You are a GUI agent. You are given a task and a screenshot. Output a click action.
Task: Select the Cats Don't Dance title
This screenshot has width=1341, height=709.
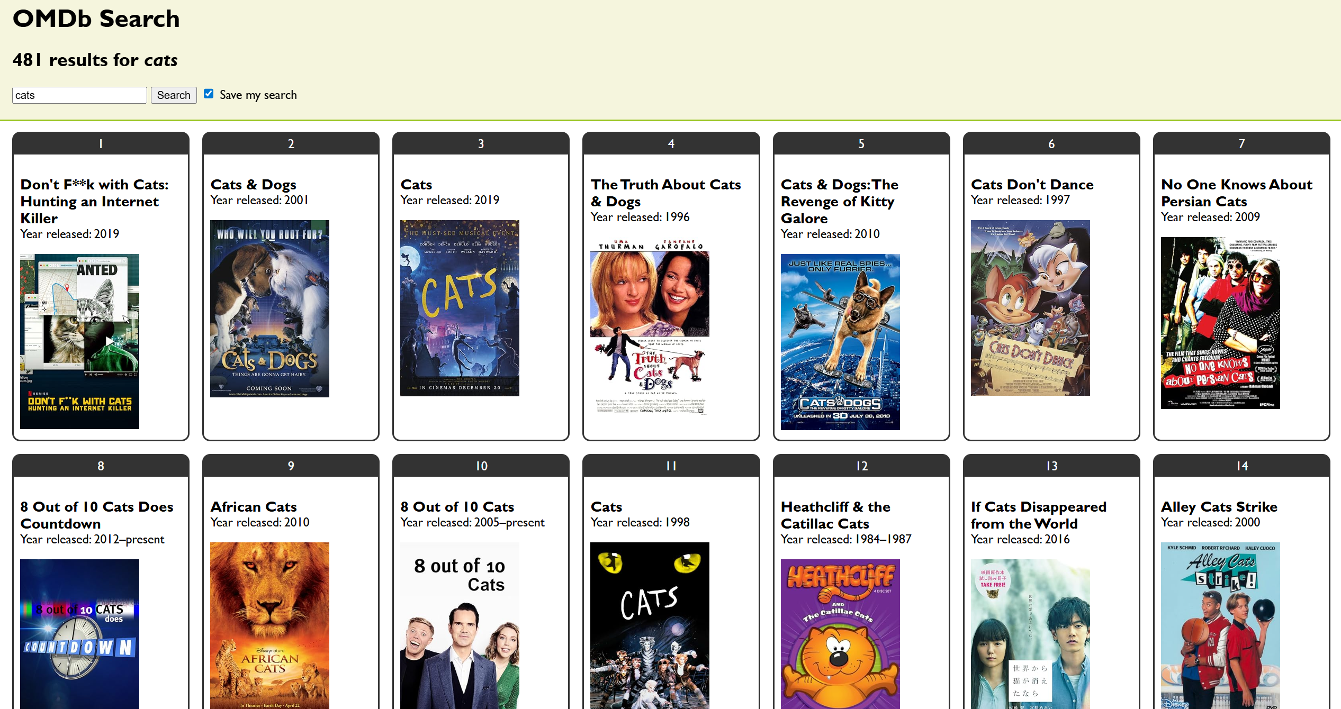pyautogui.click(x=1032, y=185)
